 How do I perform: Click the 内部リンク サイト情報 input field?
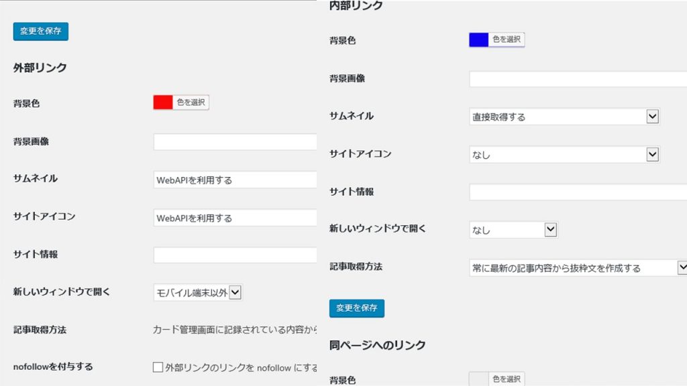(x=577, y=192)
